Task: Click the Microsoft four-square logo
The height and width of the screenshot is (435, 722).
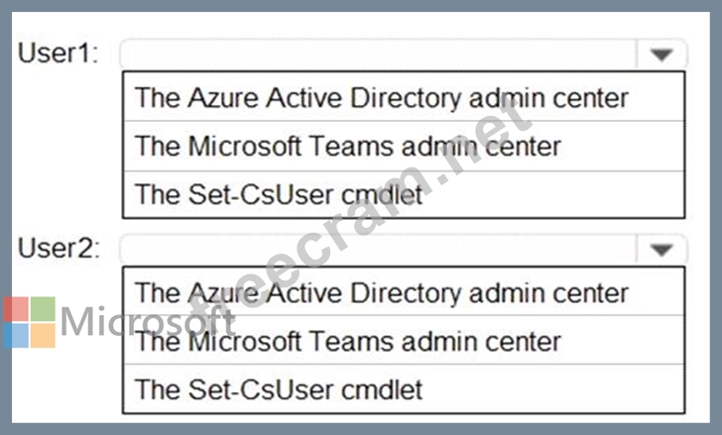Action: coord(29,322)
